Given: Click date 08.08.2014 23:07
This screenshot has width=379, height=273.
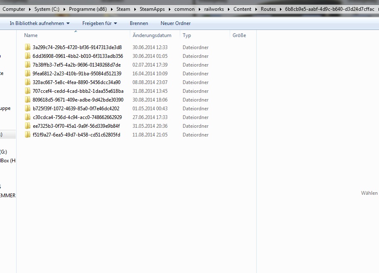Looking at the screenshot, I should pyautogui.click(x=150, y=82).
